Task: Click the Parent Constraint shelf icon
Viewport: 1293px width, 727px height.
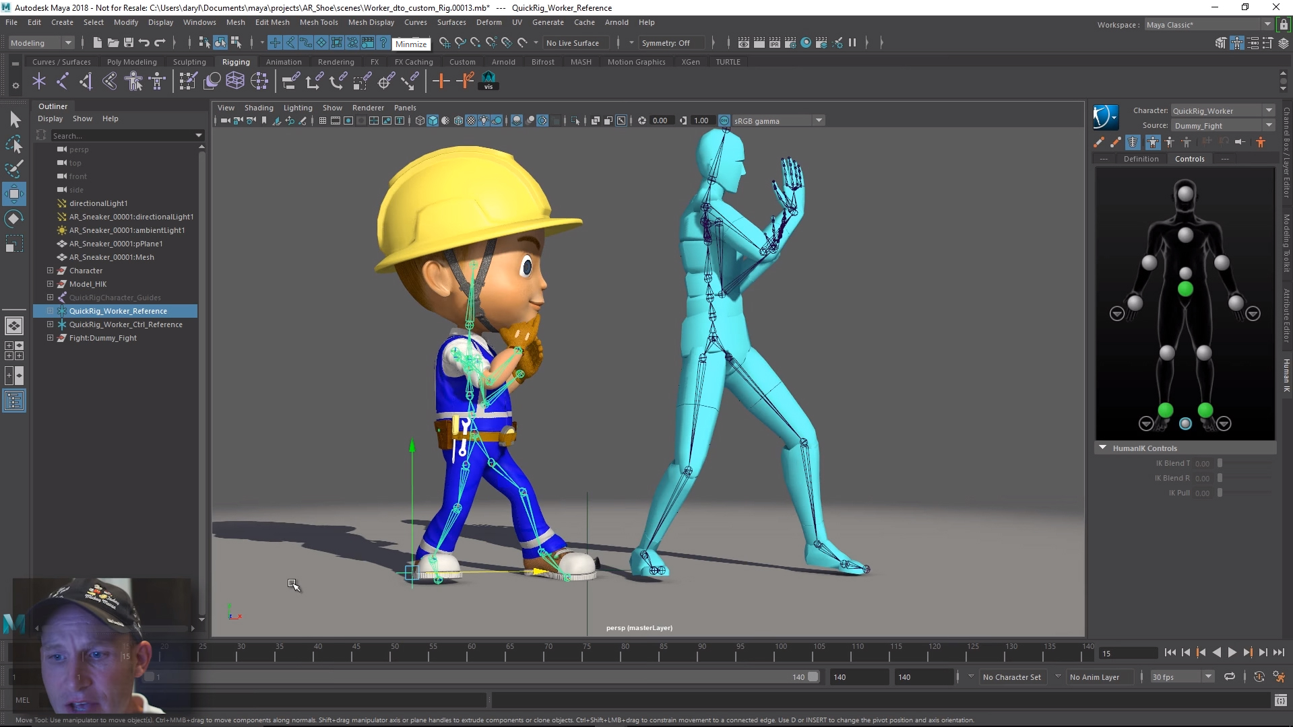Action: (290, 81)
